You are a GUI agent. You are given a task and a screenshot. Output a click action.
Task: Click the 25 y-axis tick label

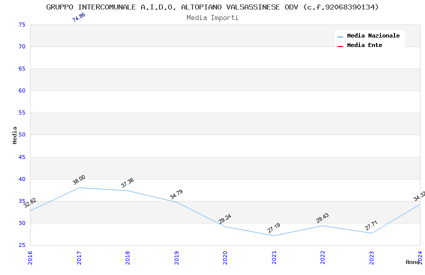click(x=22, y=245)
